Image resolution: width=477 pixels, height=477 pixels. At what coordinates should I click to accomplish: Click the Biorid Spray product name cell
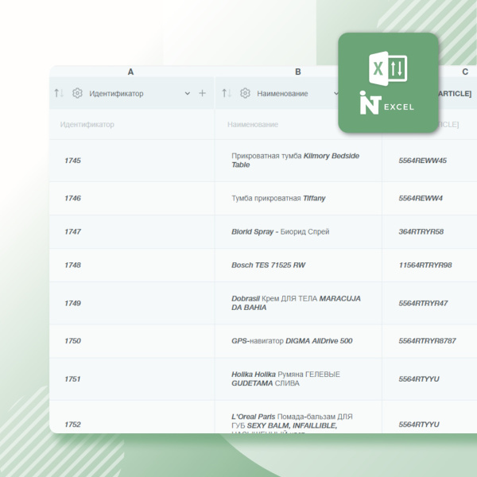(280, 231)
